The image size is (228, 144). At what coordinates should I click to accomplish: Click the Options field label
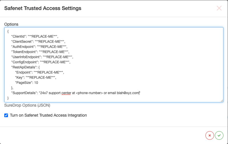click(x=11, y=24)
